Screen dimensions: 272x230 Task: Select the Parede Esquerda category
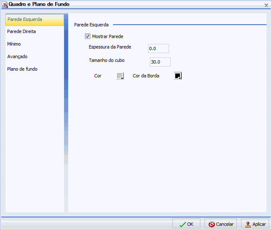coord(35,20)
